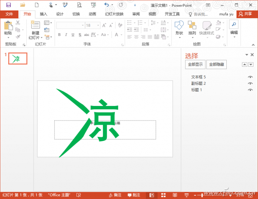
Task: Select slide 1 thumbnail in the slide panel
Action: coord(18,58)
